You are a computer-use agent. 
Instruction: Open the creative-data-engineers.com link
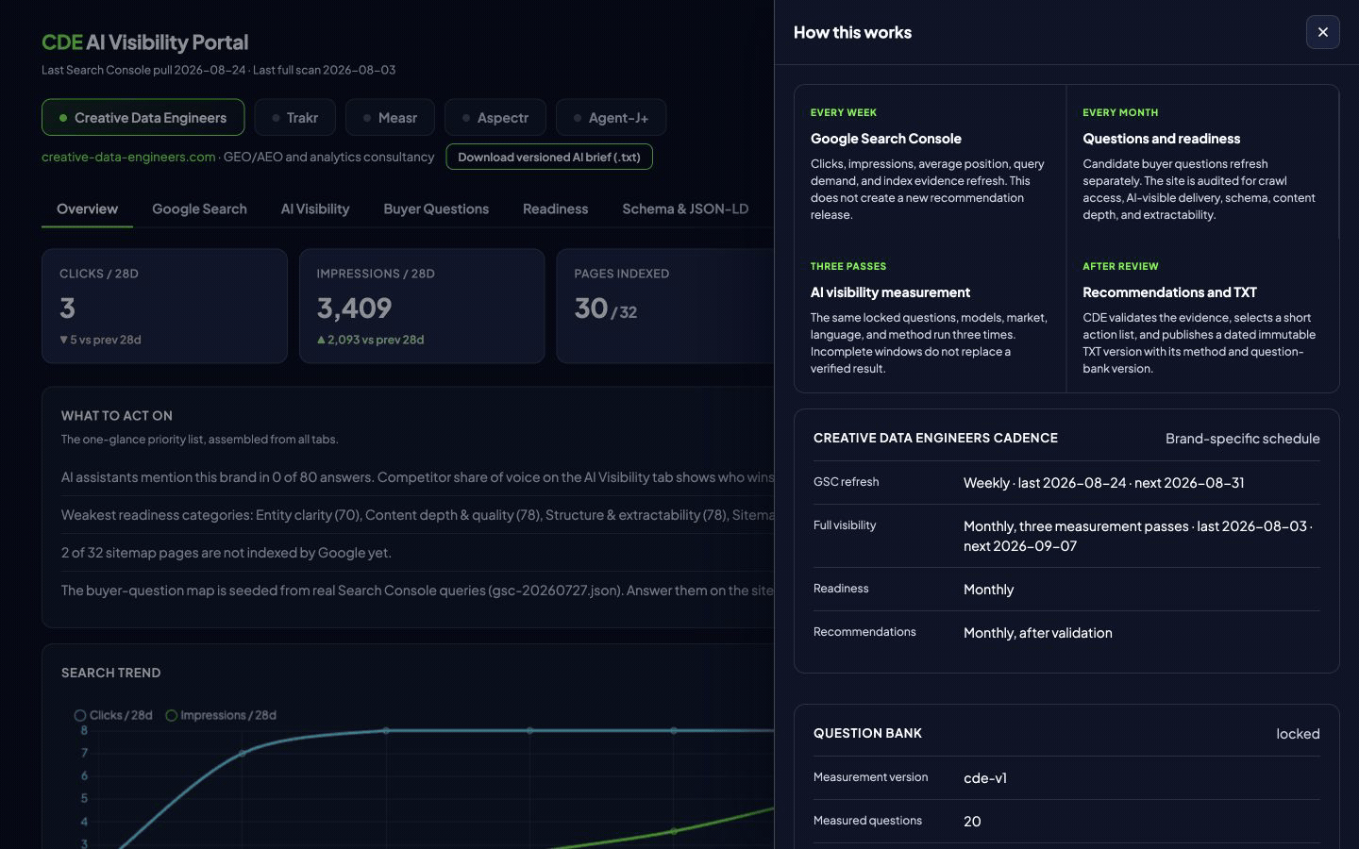tap(128, 157)
